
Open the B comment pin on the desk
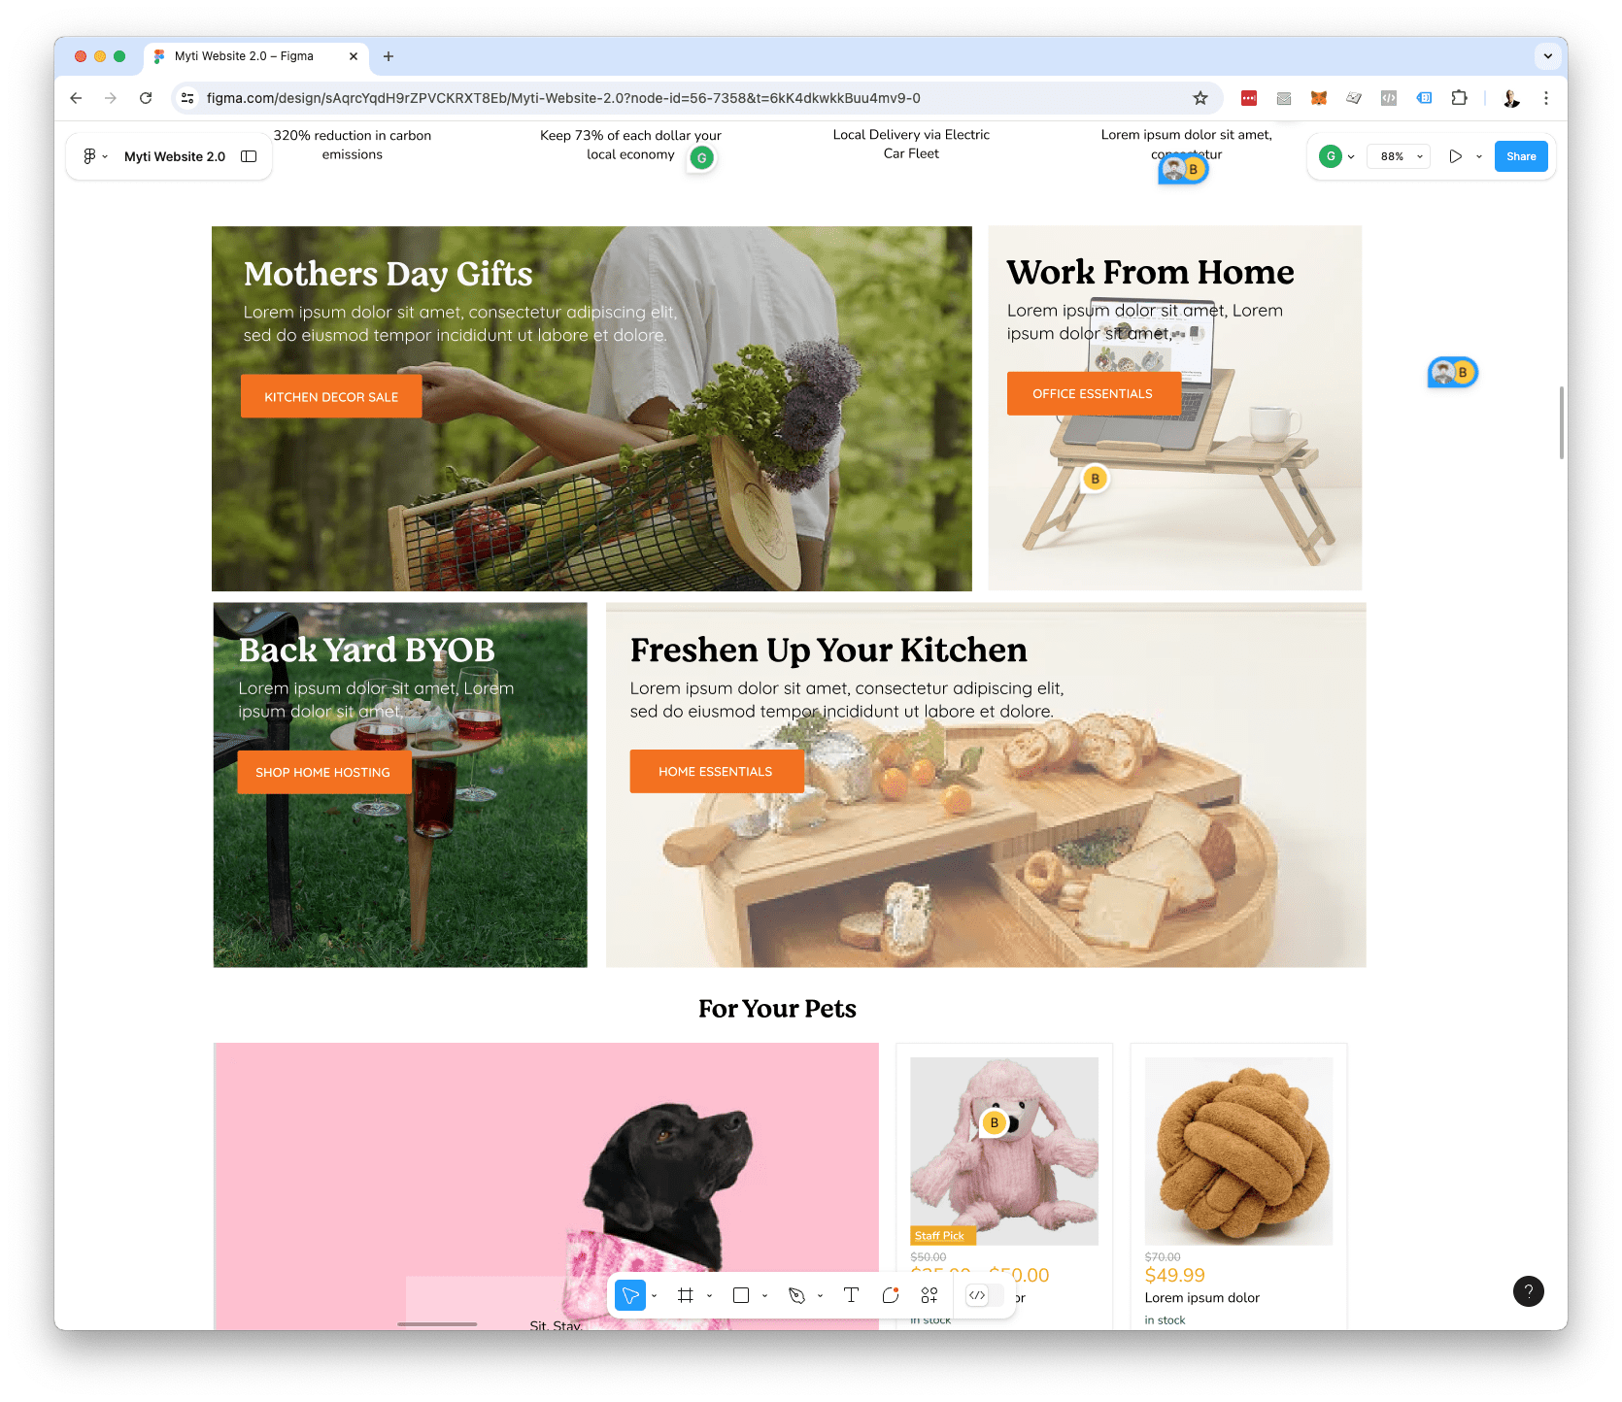(x=1096, y=479)
